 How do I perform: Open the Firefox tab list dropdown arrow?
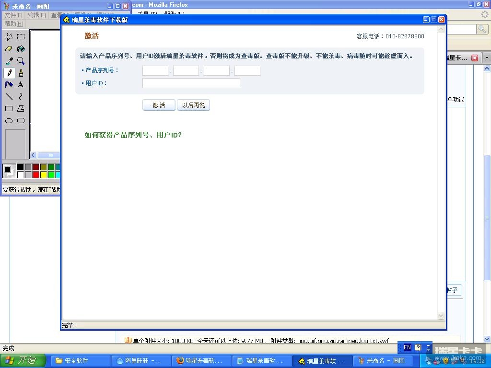[487, 58]
